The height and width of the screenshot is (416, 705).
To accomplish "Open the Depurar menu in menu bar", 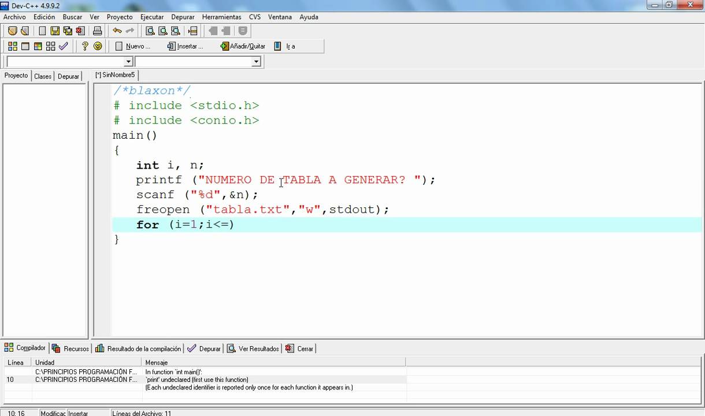I will tap(183, 17).
